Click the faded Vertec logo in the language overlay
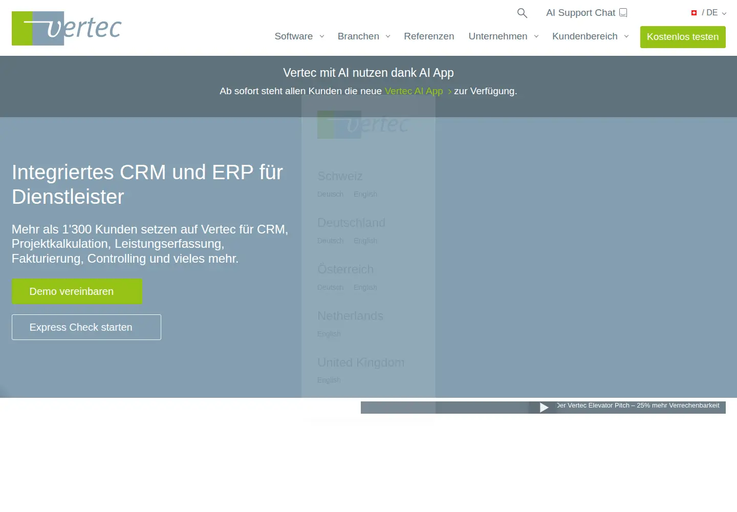The height and width of the screenshot is (512, 737). tap(363, 124)
